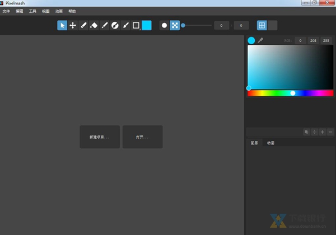Viewport: 336px width, 235px height.
Task: Open the 帮助 menu
Action: [72, 11]
